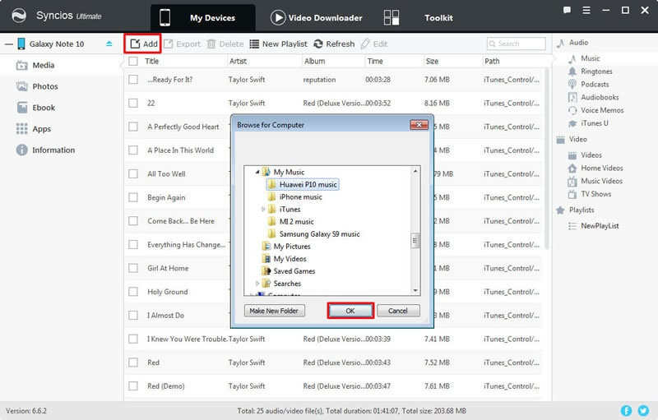Eject the Galaxy Note 10 device
Viewport: 658px width, 420px height.
coord(109,44)
